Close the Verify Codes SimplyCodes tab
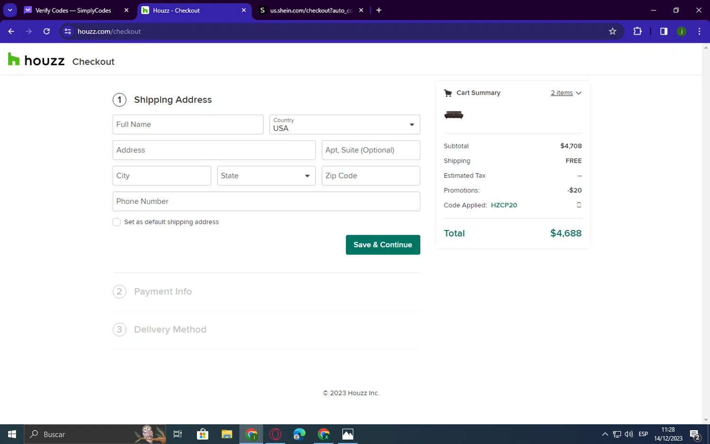The image size is (710, 444). tap(126, 10)
